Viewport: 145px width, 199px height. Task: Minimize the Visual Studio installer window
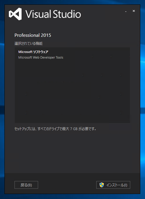(126, 11)
